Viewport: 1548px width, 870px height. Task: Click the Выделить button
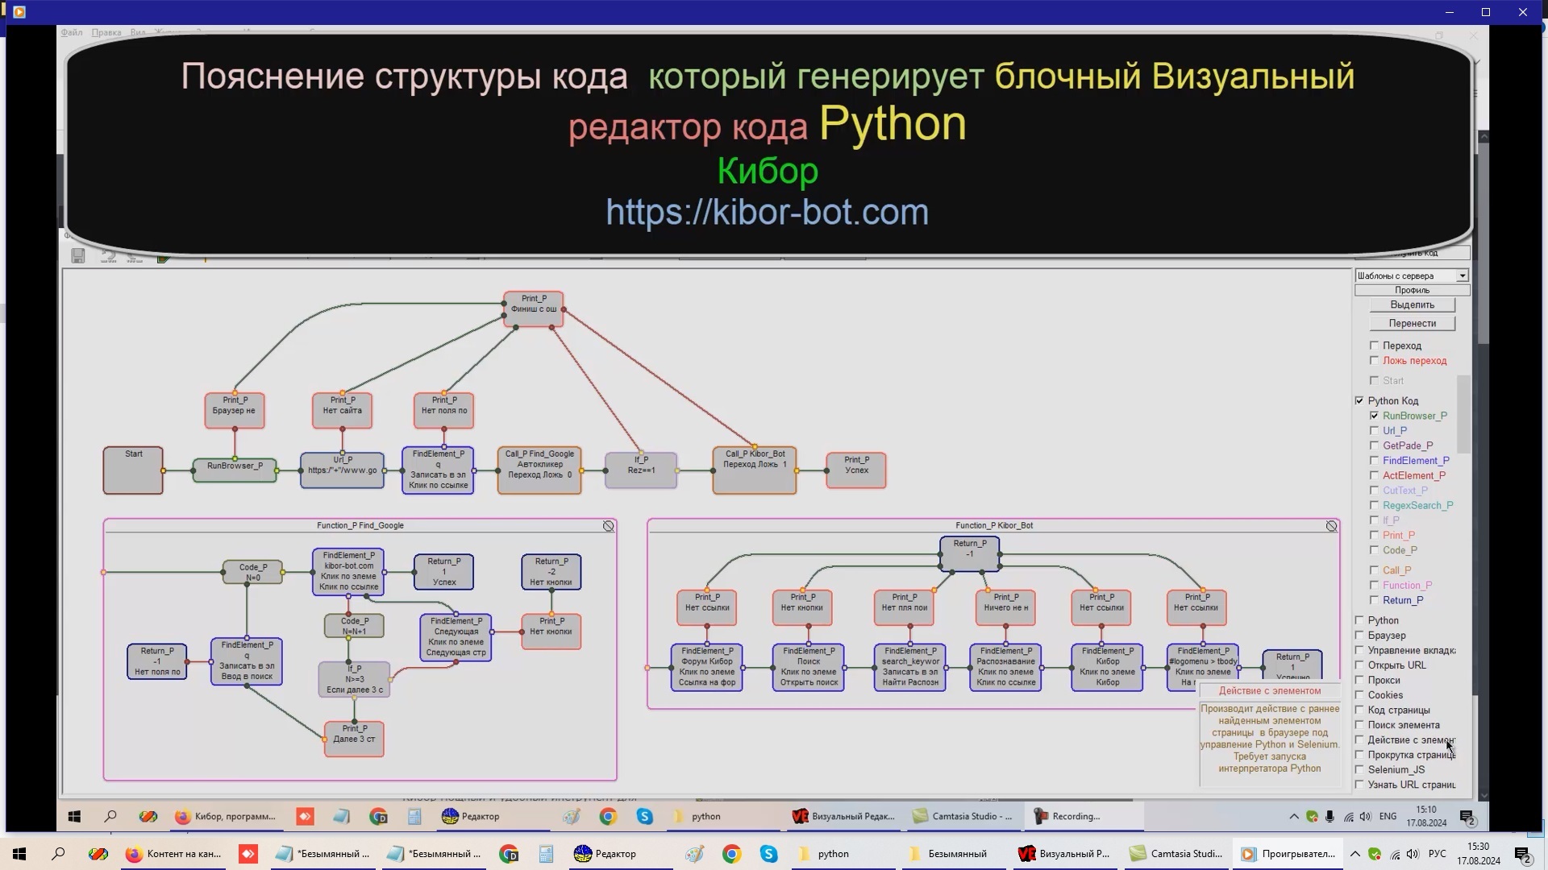tap(1412, 304)
